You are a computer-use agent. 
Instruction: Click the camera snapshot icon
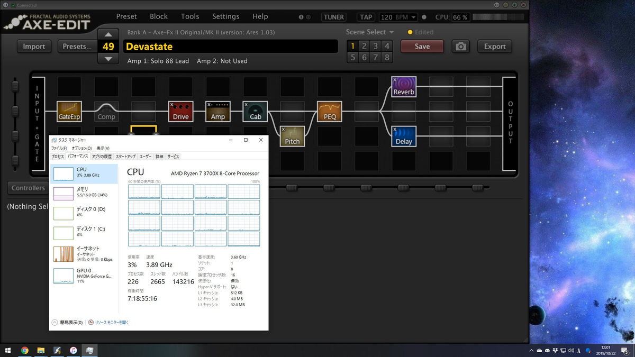[x=461, y=47]
